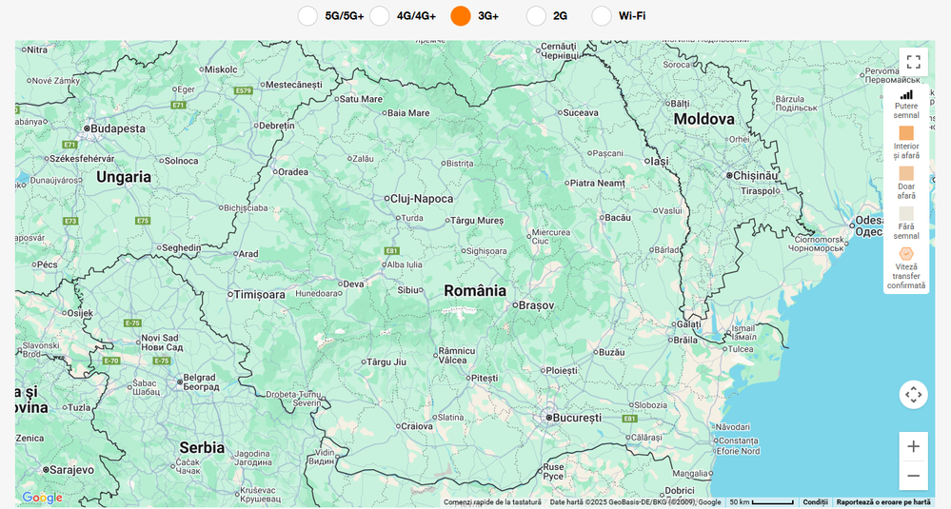Click the 'Doar afară' light orange swatch
951x509 pixels.
click(906, 173)
